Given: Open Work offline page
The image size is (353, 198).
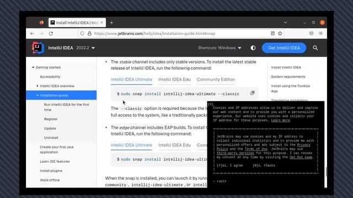Looking at the screenshot, I should click(x=50, y=180).
